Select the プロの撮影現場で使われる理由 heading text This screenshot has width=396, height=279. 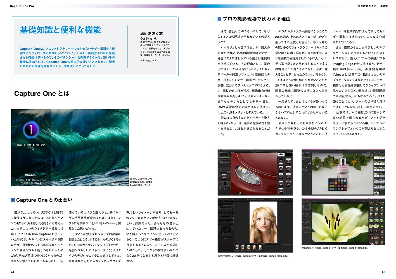point(257,19)
